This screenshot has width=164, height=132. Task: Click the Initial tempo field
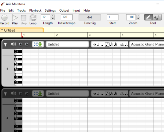point(67,17)
